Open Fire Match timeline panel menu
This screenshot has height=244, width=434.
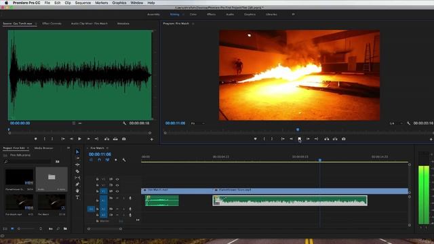[107, 148]
